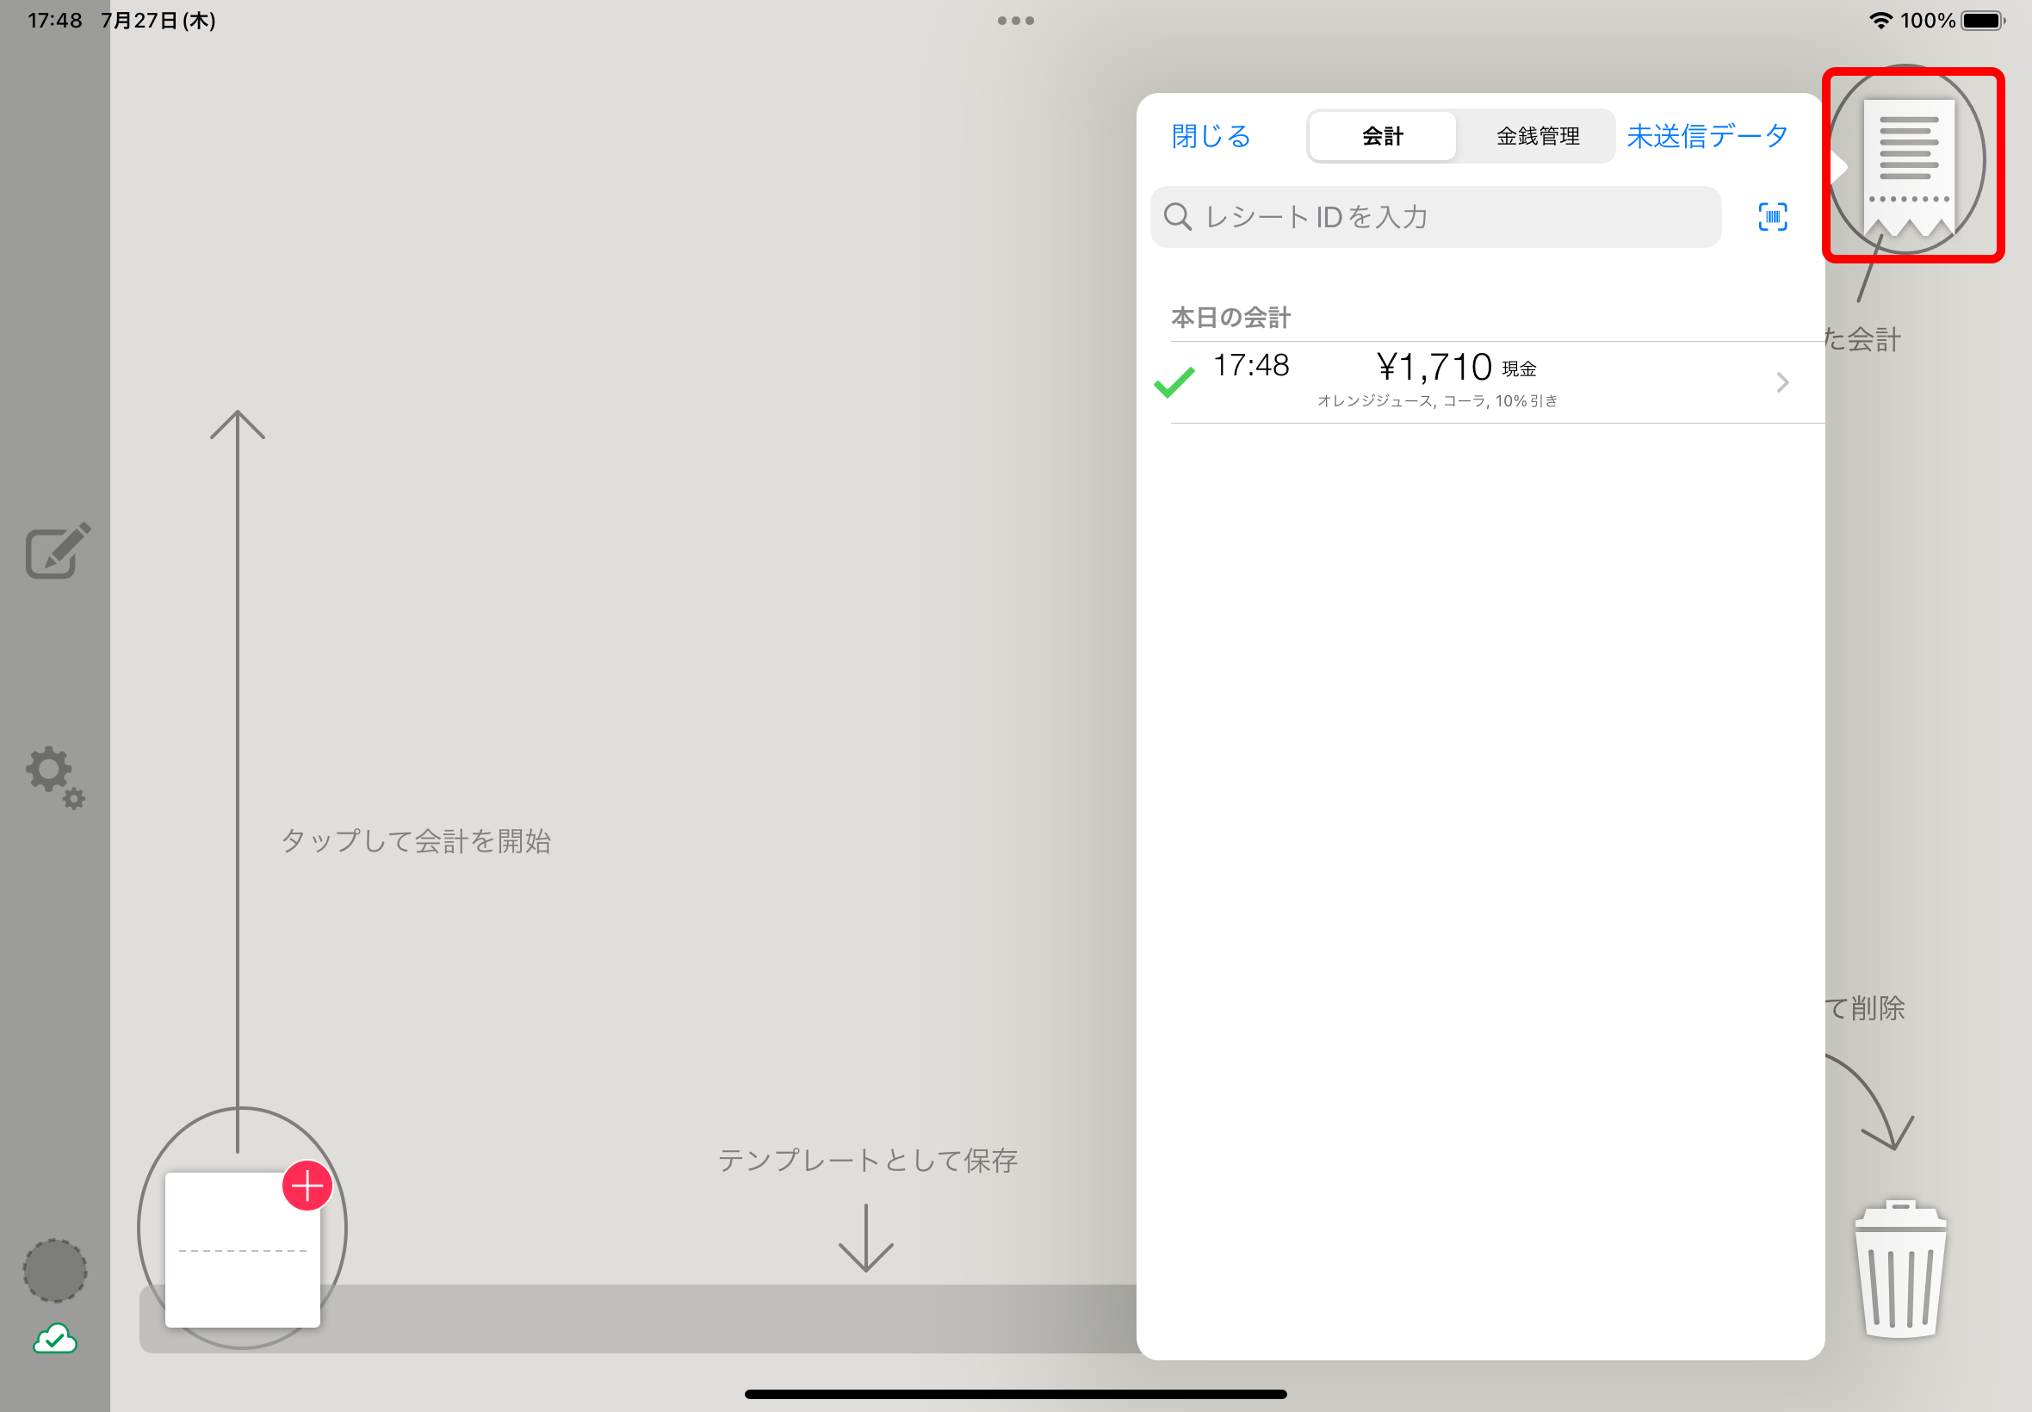
Task: Tap the cloud sync status icon
Action: (55, 1340)
